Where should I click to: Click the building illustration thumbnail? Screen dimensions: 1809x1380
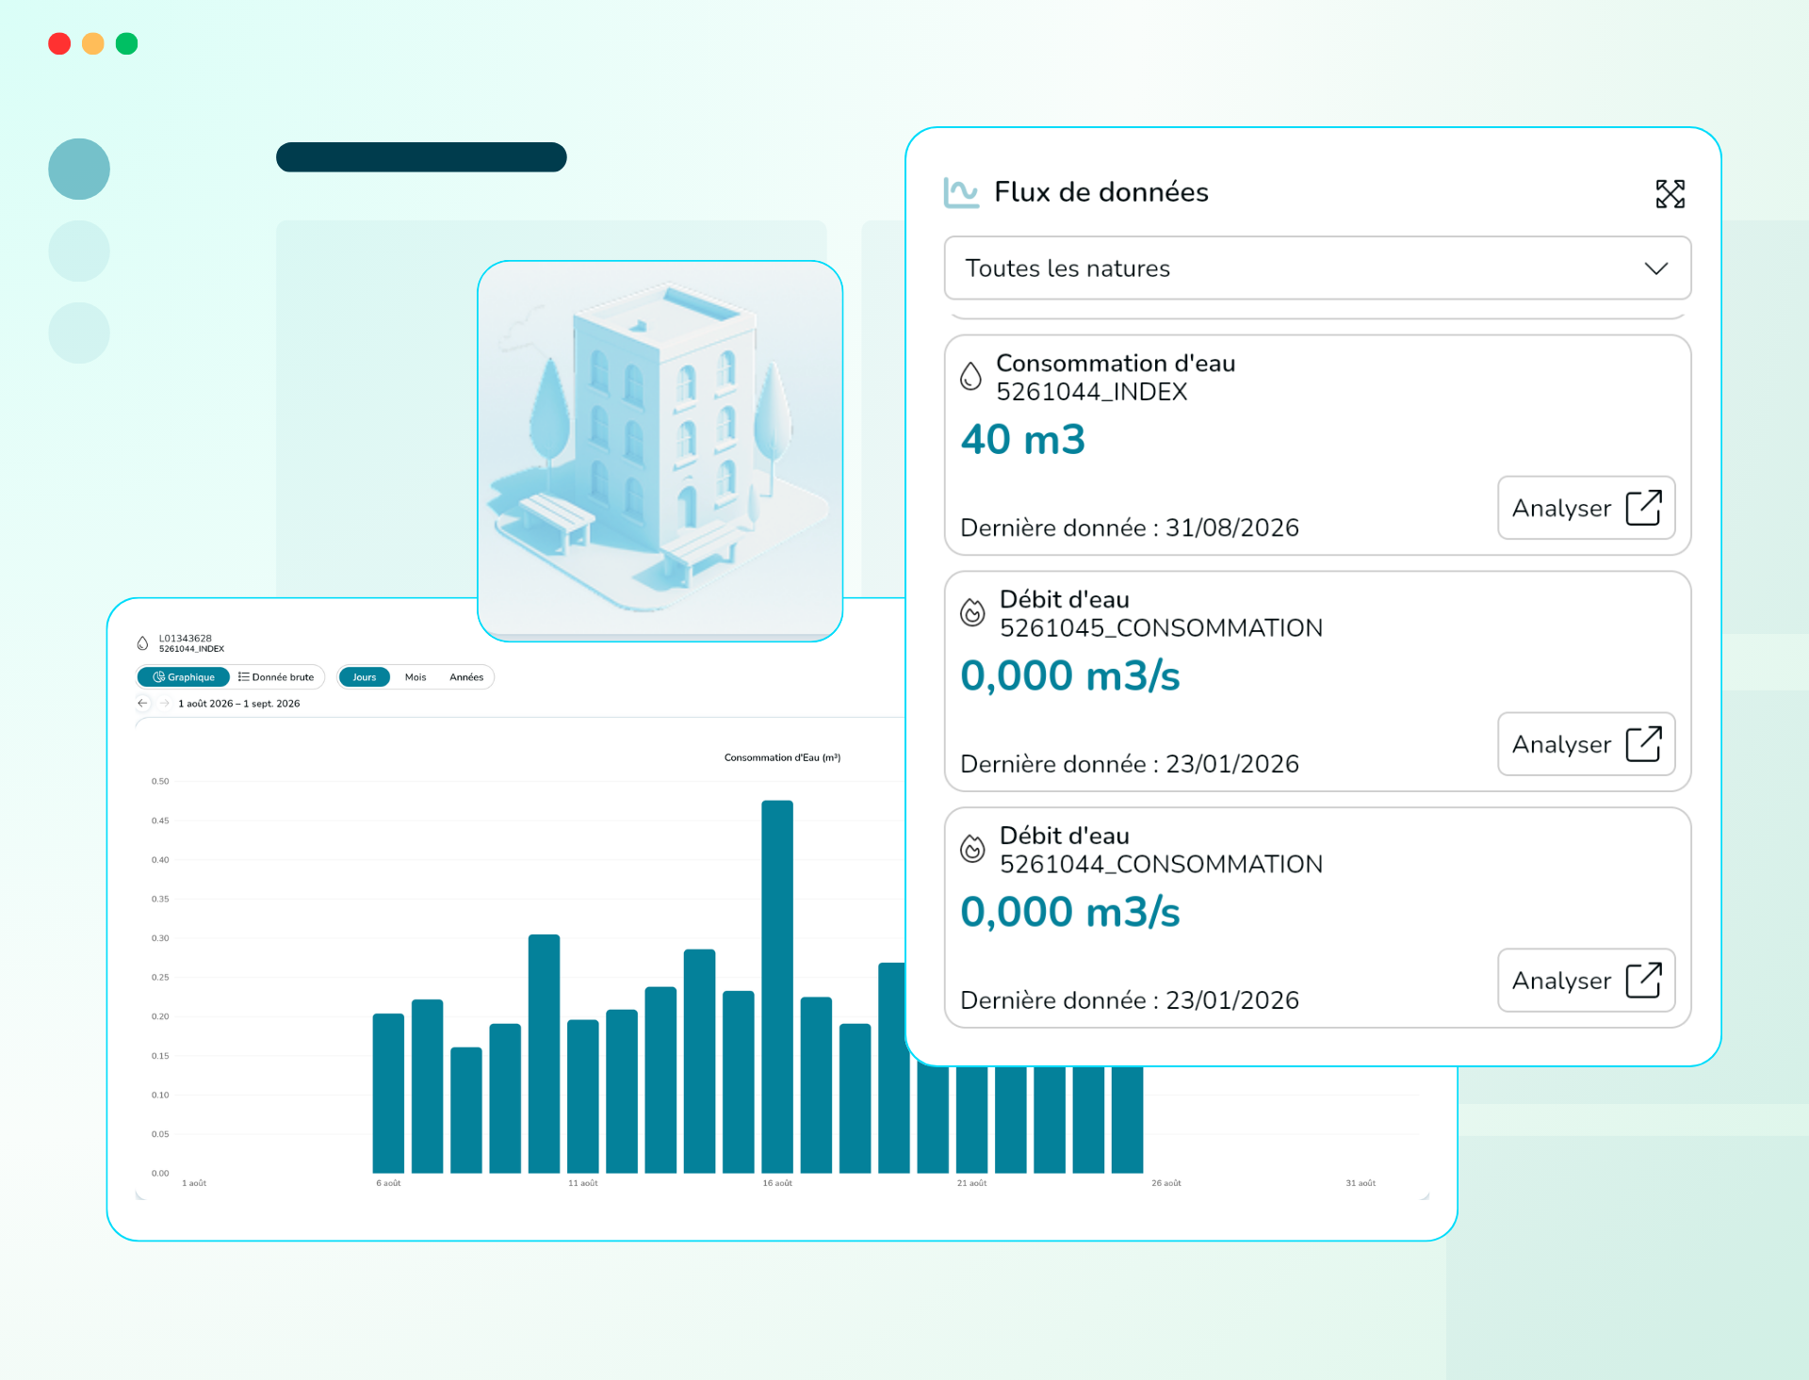point(660,451)
